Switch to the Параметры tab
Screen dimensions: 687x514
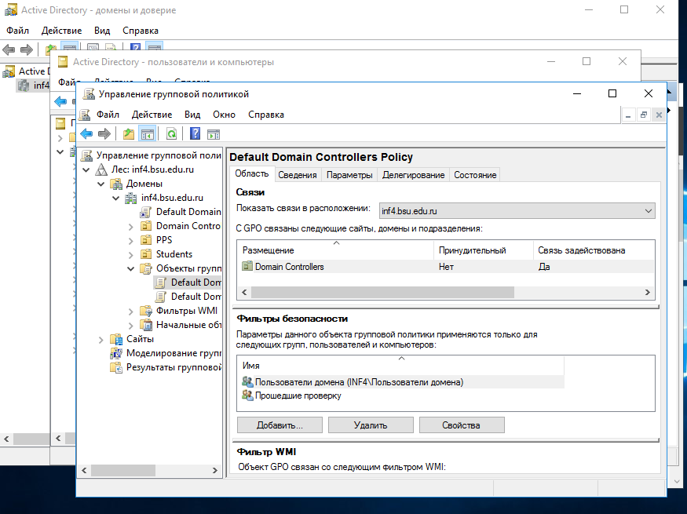(349, 175)
